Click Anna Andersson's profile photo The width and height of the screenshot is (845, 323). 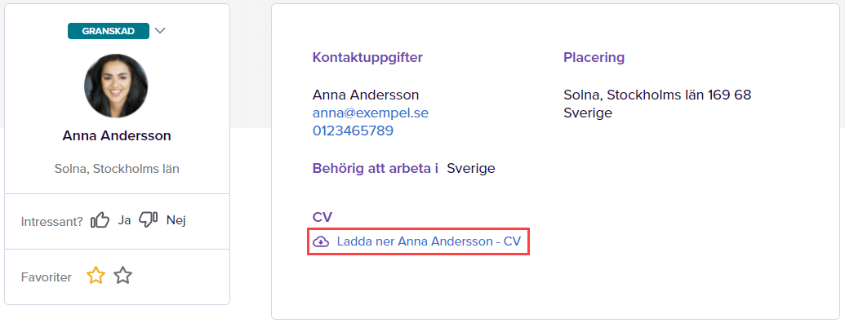click(116, 86)
